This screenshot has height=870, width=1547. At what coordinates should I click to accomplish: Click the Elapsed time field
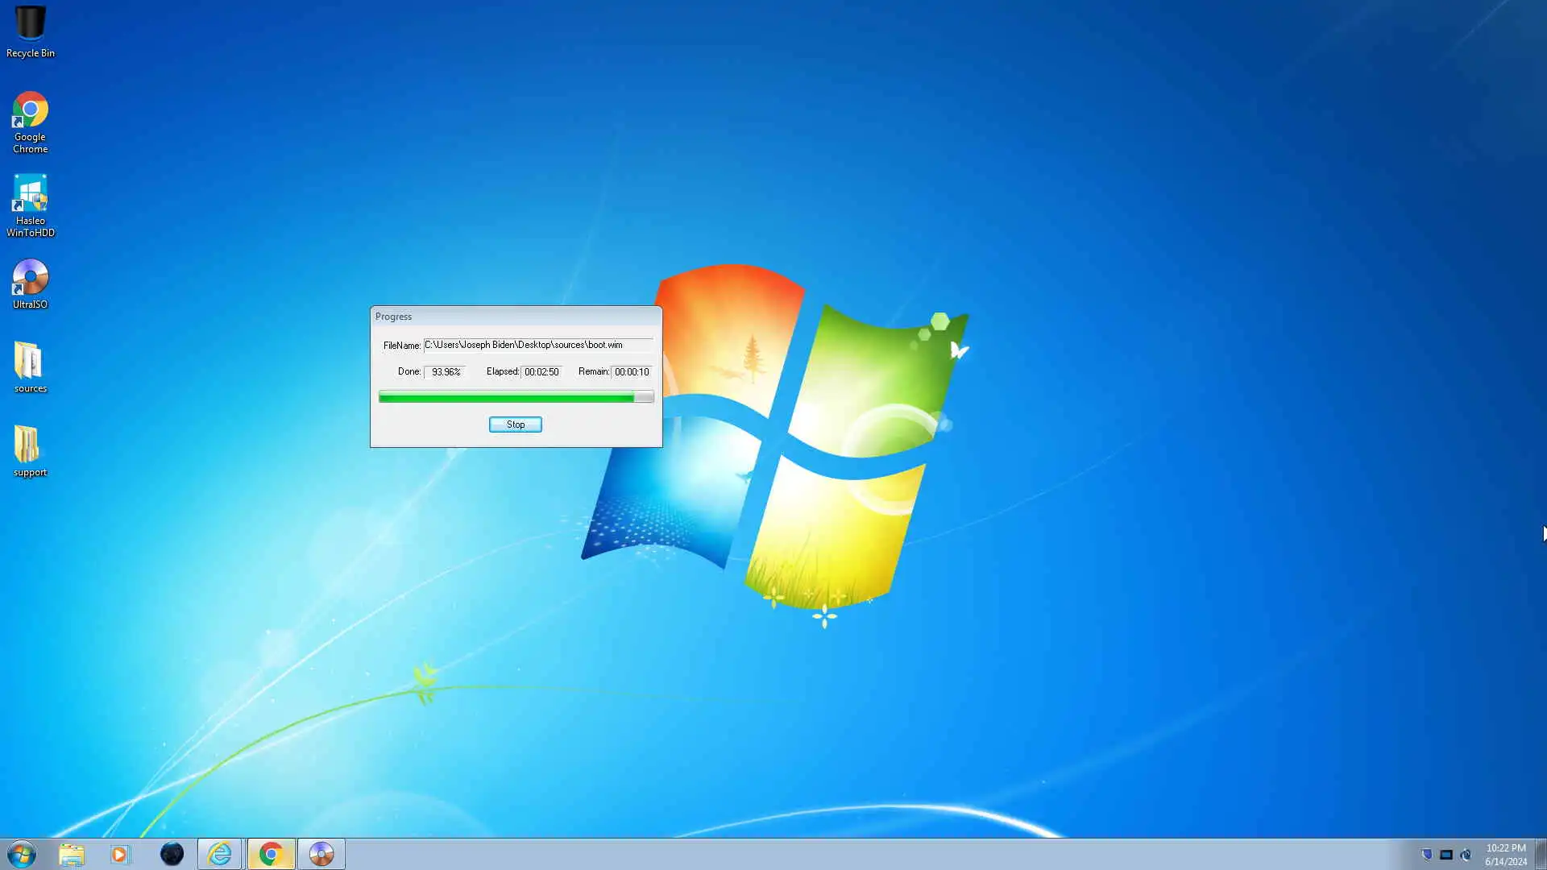pyautogui.click(x=541, y=372)
